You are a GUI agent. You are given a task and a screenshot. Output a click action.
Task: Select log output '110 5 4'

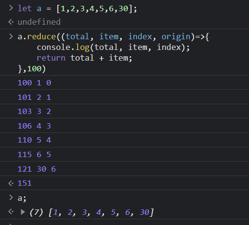click(x=34, y=140)
